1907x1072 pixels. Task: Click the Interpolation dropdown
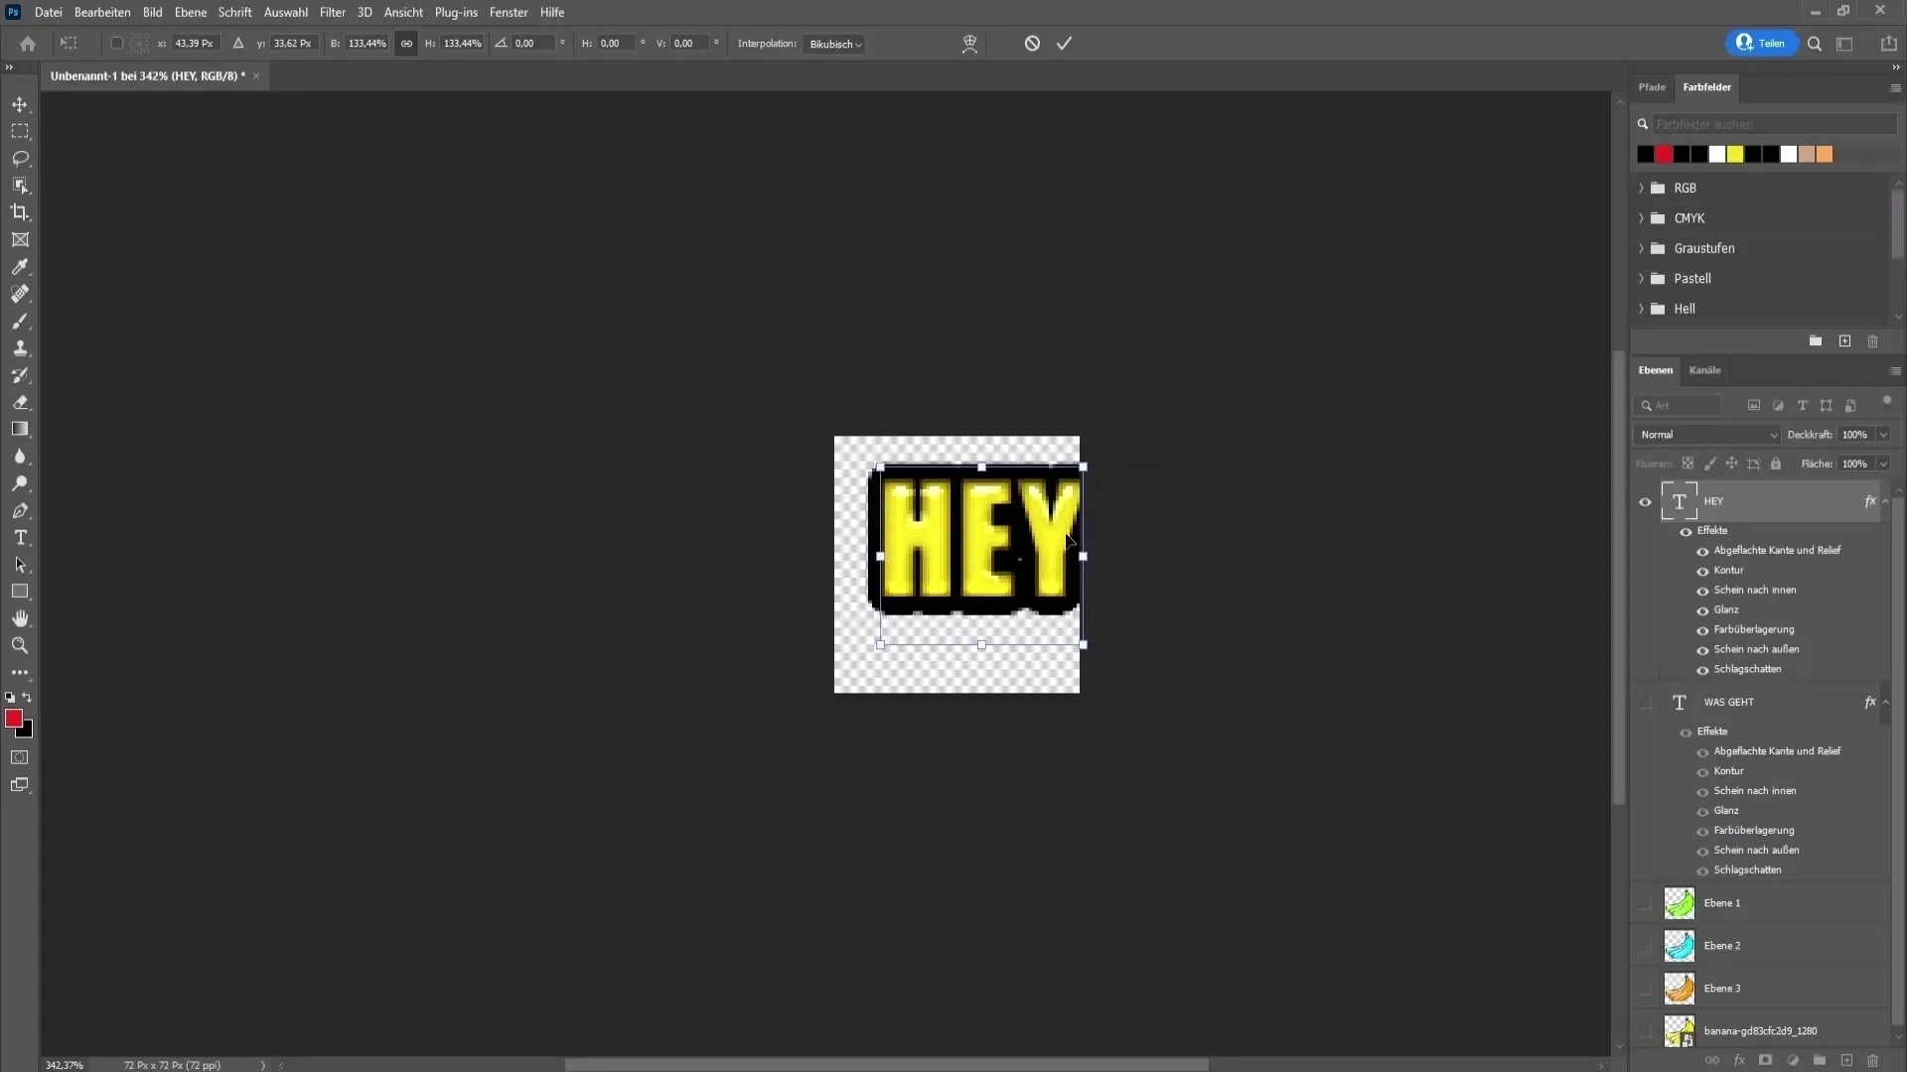[x=834, y=44]
